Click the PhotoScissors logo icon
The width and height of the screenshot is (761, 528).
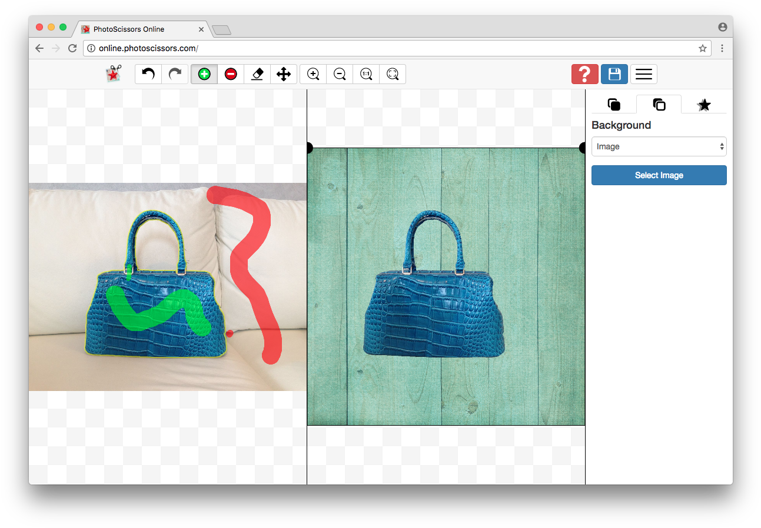point(113,74)
